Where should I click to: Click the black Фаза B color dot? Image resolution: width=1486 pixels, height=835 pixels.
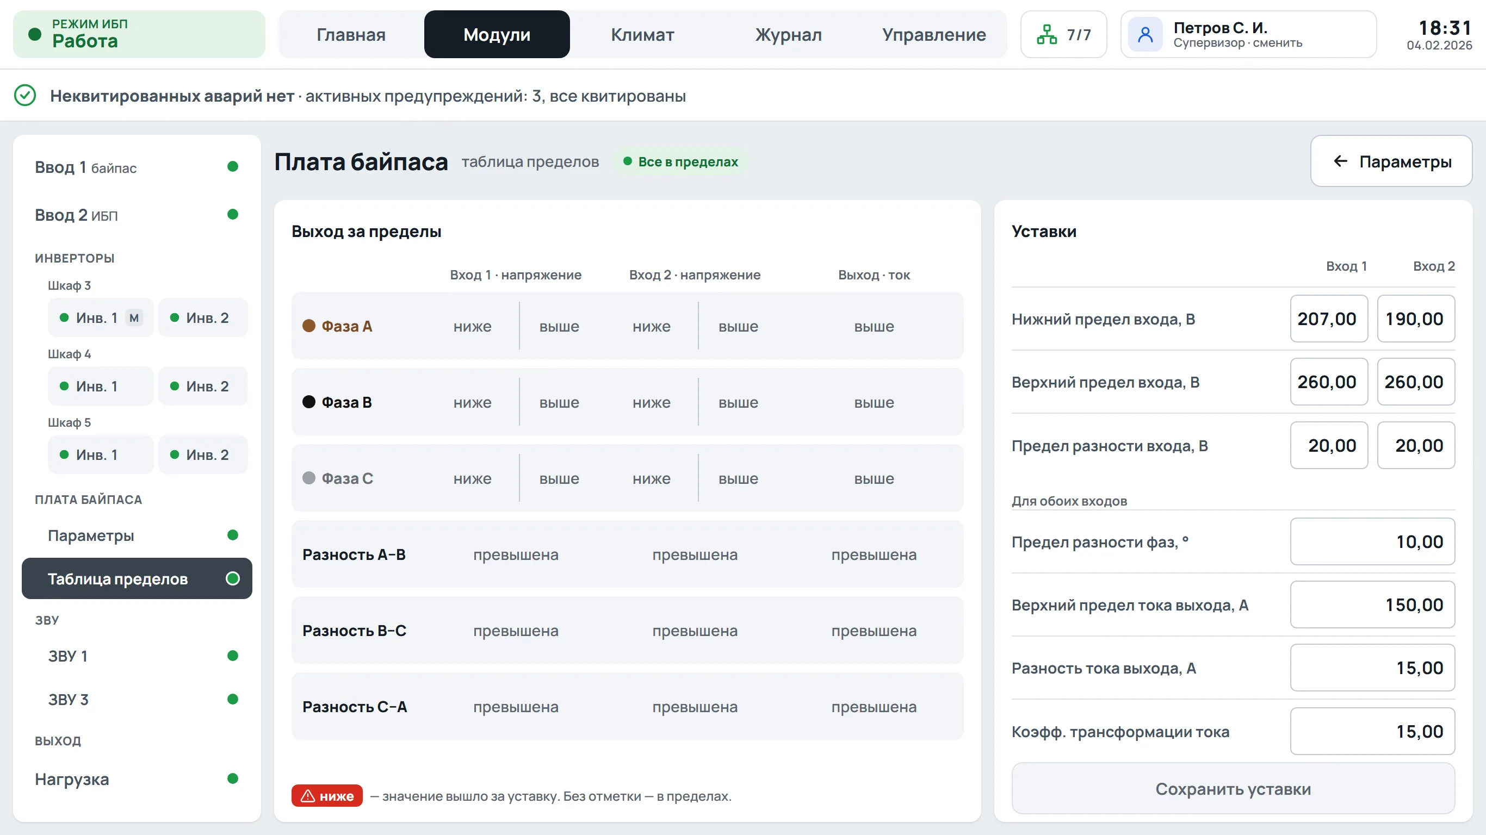(308, 402)
